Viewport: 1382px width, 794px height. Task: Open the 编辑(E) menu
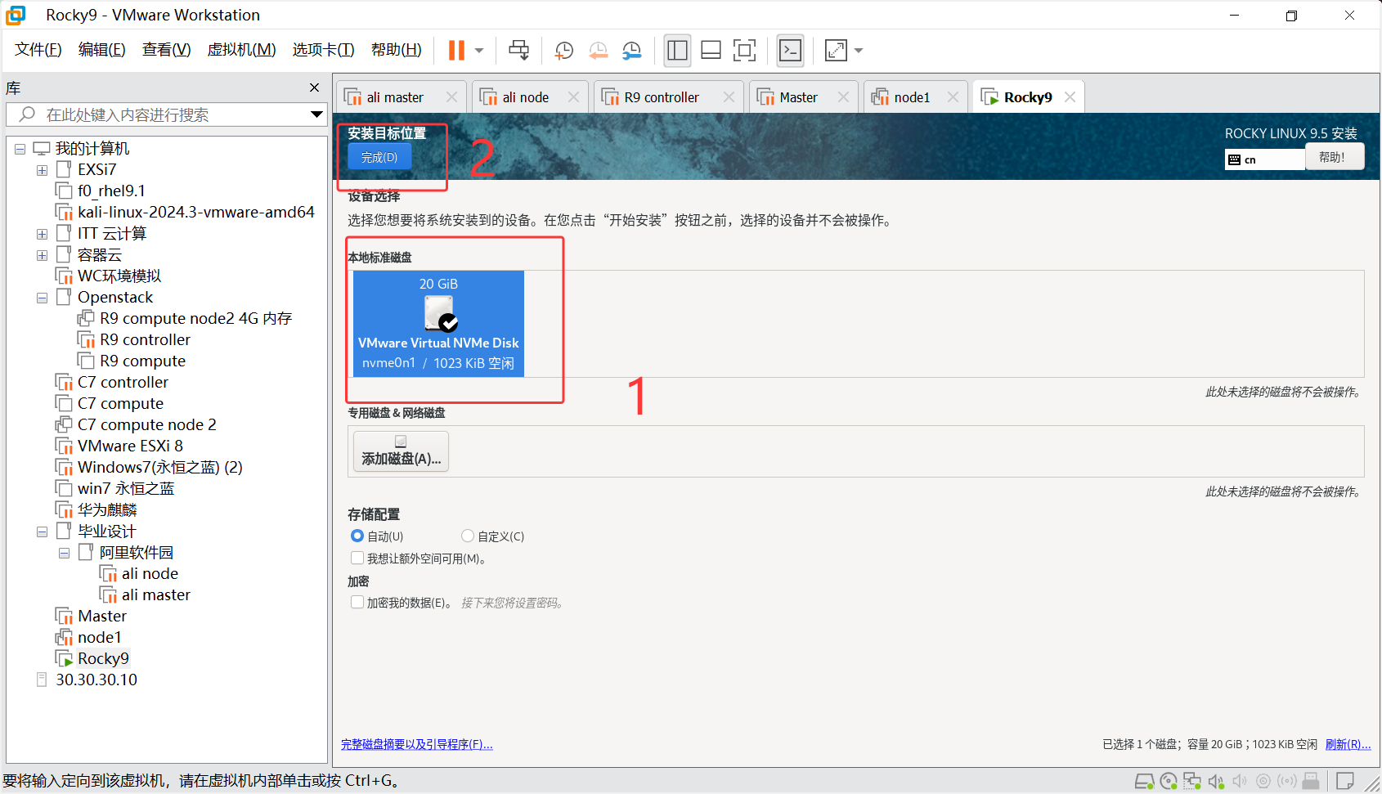[102, 50]
